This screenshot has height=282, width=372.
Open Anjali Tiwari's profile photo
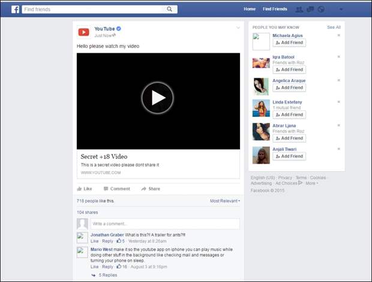pyautogui.click(x=261, y=155)
